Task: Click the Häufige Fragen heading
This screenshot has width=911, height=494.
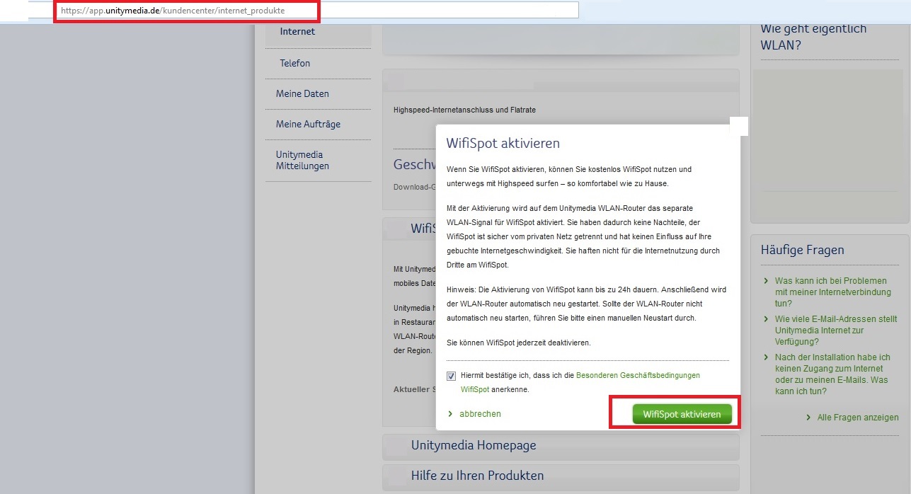Action: 802,250
